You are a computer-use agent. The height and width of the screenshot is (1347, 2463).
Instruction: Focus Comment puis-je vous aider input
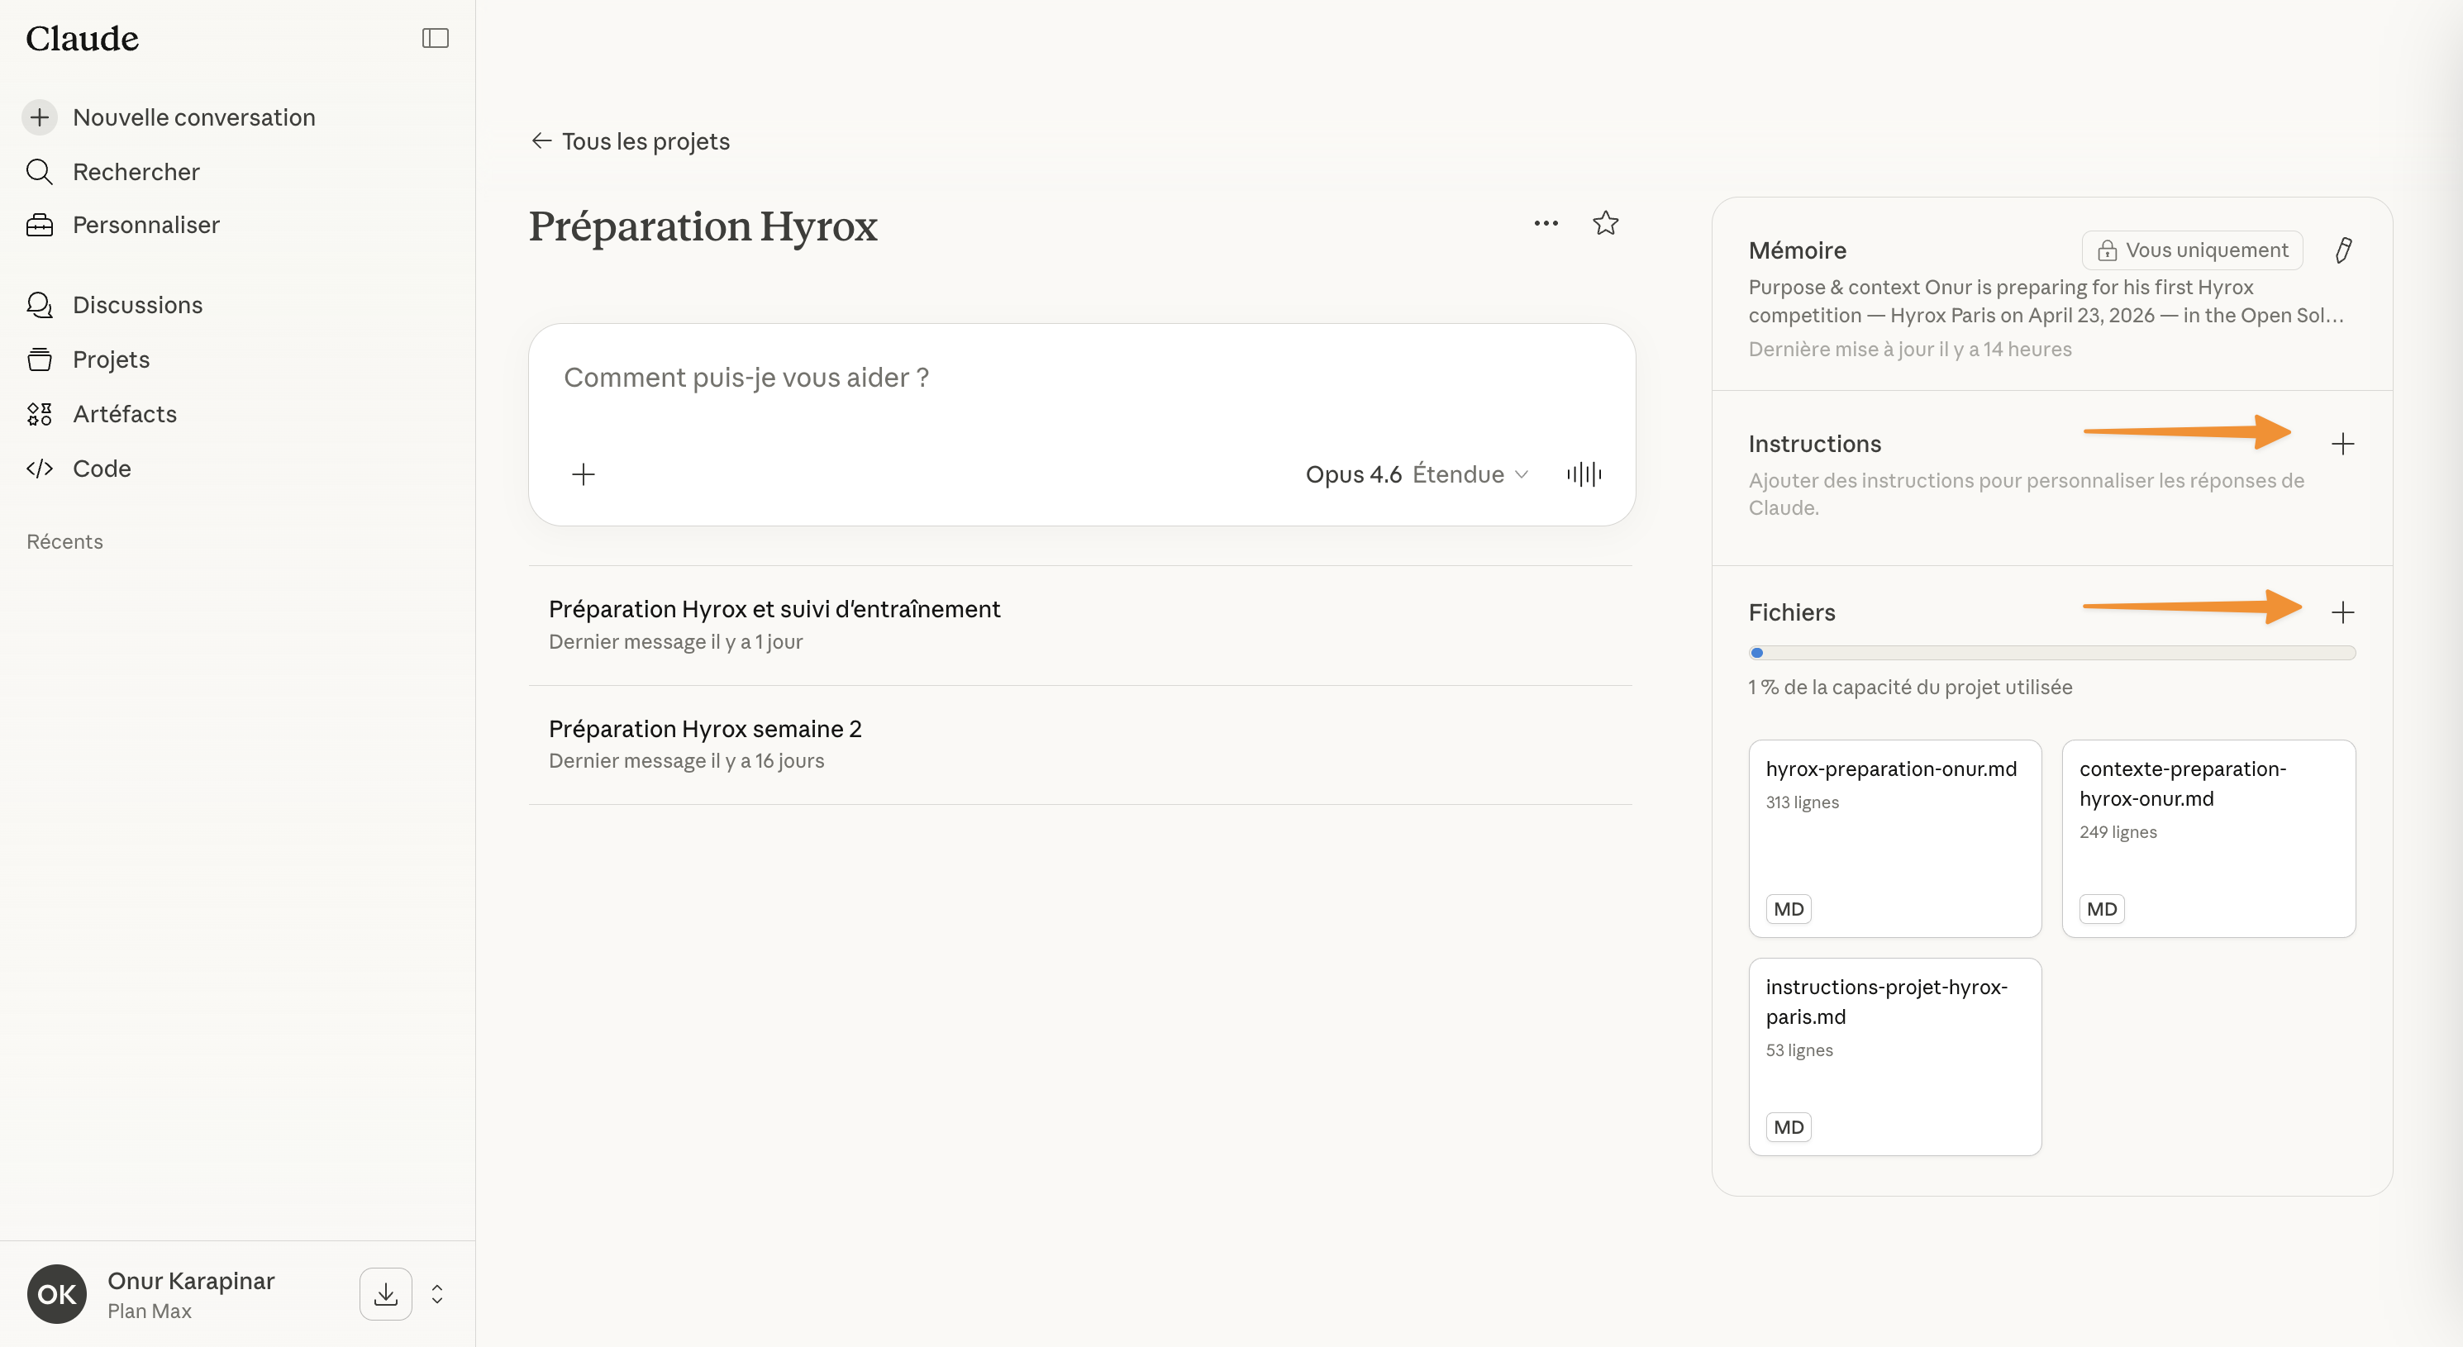click(x=1079, y=378)
